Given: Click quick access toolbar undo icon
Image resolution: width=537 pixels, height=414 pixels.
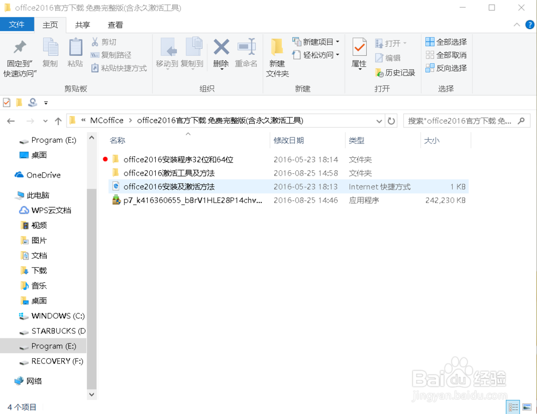Looking at the screenshot, I should click(x=33, y=103).
